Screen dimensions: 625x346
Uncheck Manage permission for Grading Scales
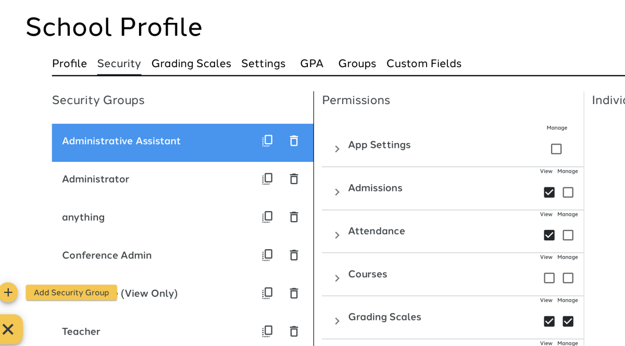tap(568, 322)
